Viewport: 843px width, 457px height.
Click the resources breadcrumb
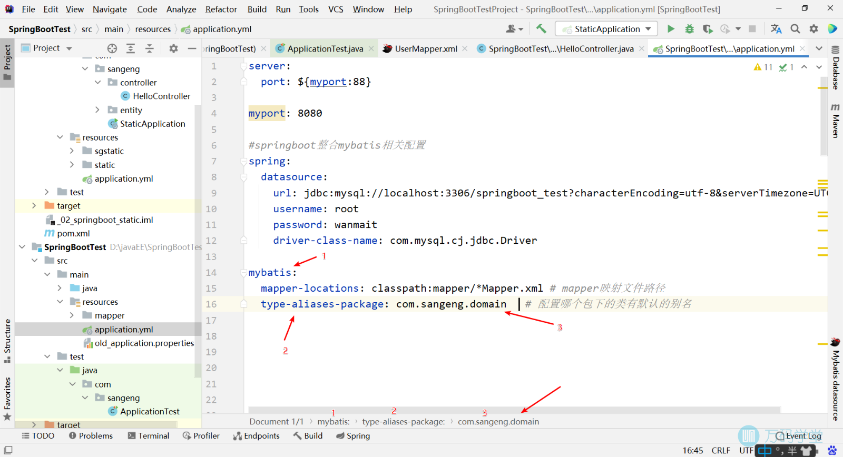coord(153,29)
